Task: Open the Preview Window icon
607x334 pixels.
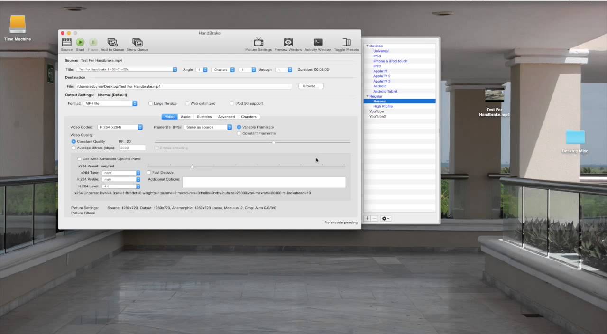Action: click(288, 42)
